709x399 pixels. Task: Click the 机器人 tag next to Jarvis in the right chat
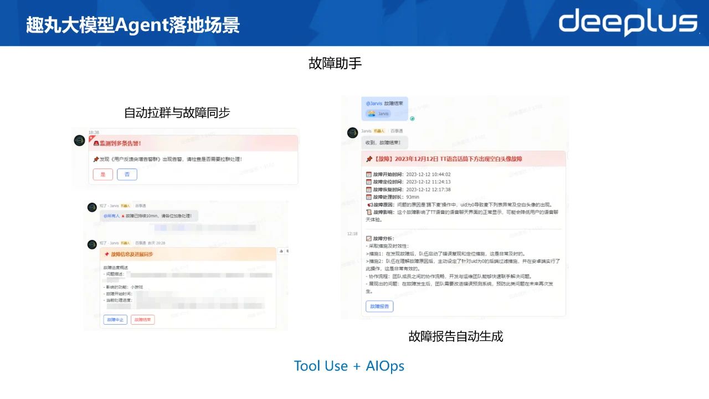(379, 131)
